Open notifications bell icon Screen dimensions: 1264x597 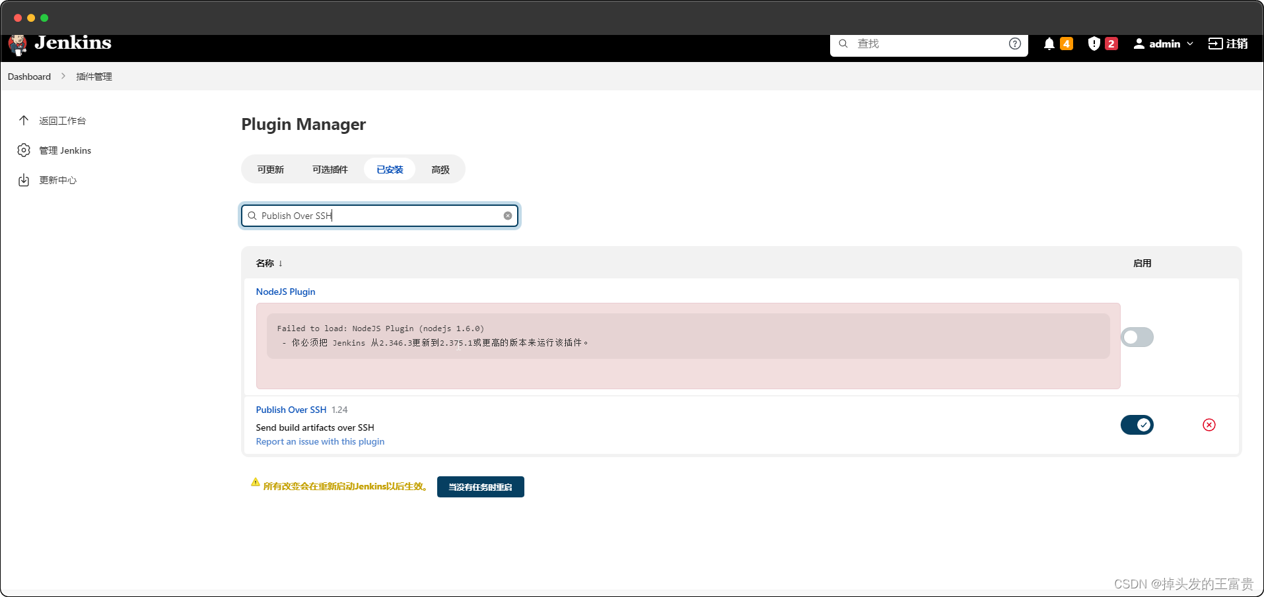(1049, 44)
